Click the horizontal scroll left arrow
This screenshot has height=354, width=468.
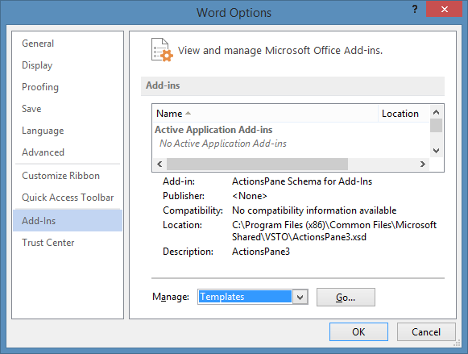click(159, 164)
